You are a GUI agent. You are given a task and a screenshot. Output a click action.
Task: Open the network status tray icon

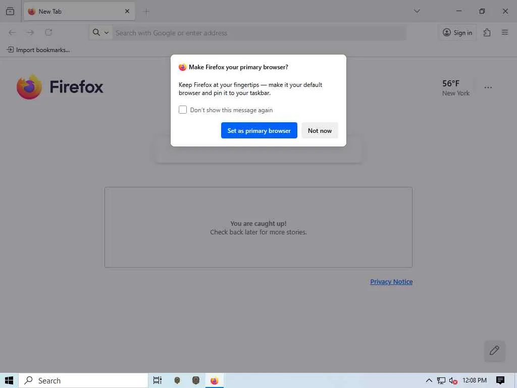[x=441, y=380]
